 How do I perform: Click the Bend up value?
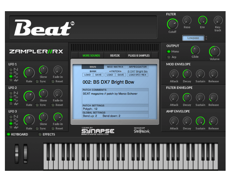(90, 116)
